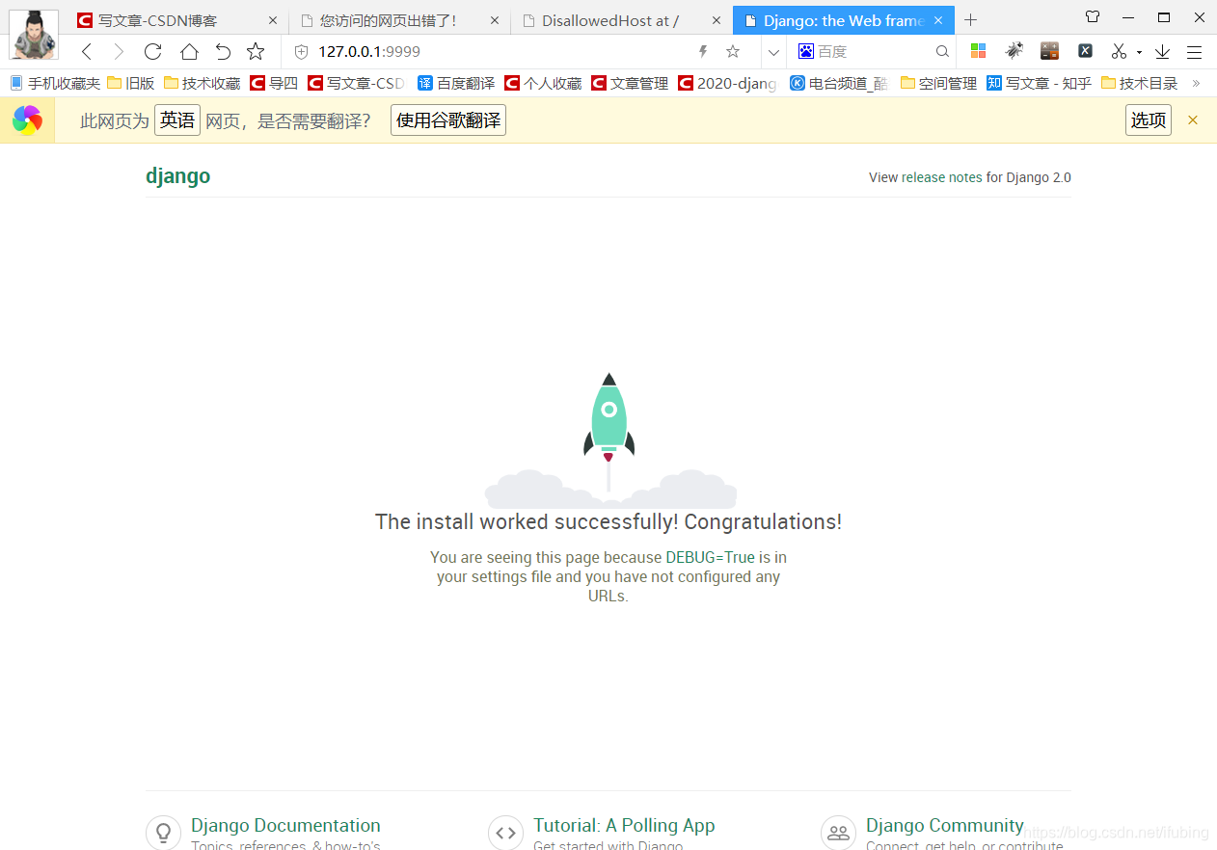The height and width of the screenshot is (850, 1217).
Task: Open the 英语 language dropdown
Action: tap(177, 120)
